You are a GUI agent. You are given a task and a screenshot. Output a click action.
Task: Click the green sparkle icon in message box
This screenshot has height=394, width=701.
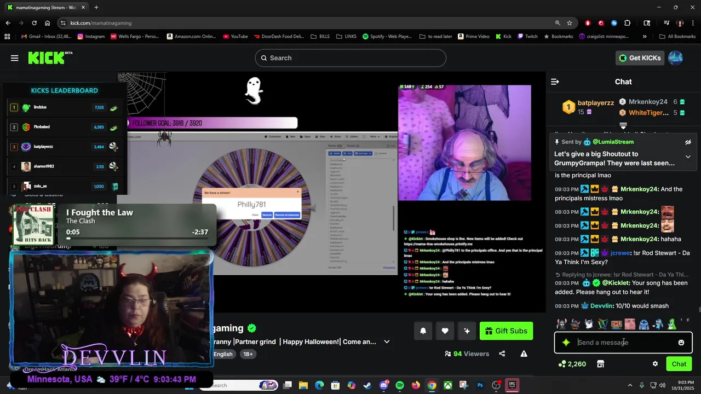tap(566, 343)
